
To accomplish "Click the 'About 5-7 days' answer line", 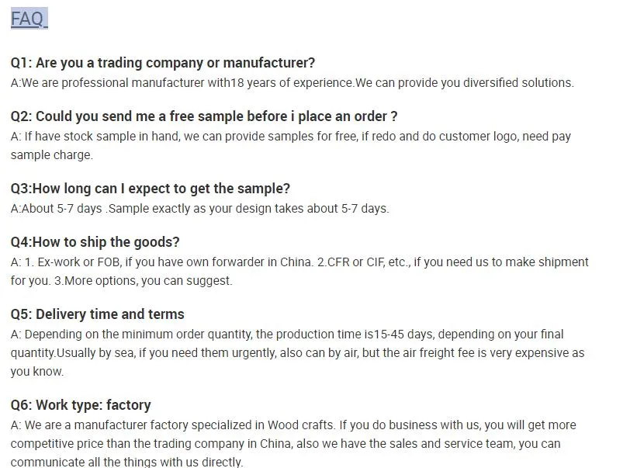I will (199, 209).
